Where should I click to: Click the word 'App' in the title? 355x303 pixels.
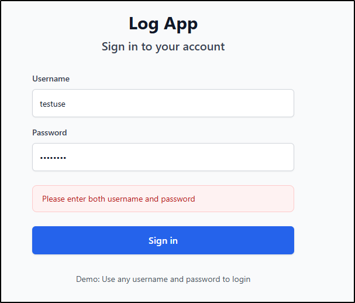[181, 24]
